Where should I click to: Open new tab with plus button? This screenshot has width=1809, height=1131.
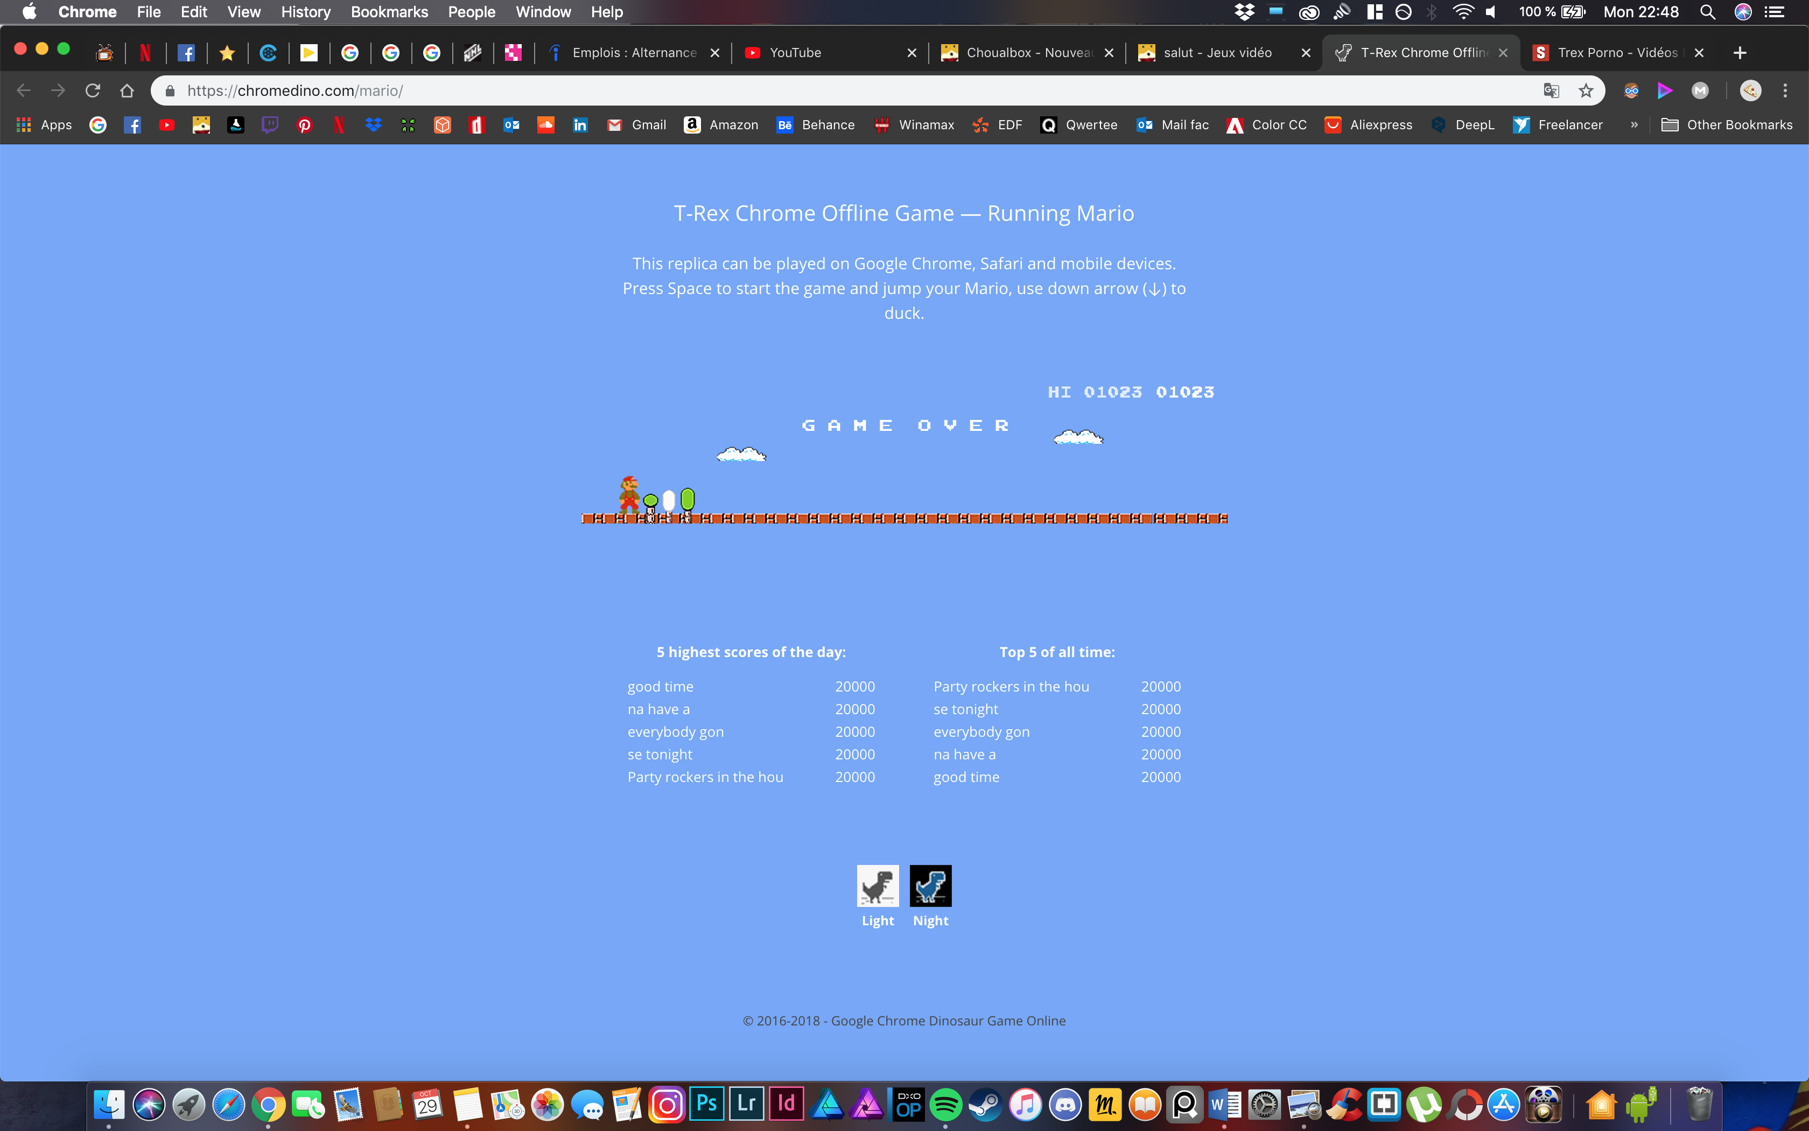tap(1740, 52)
